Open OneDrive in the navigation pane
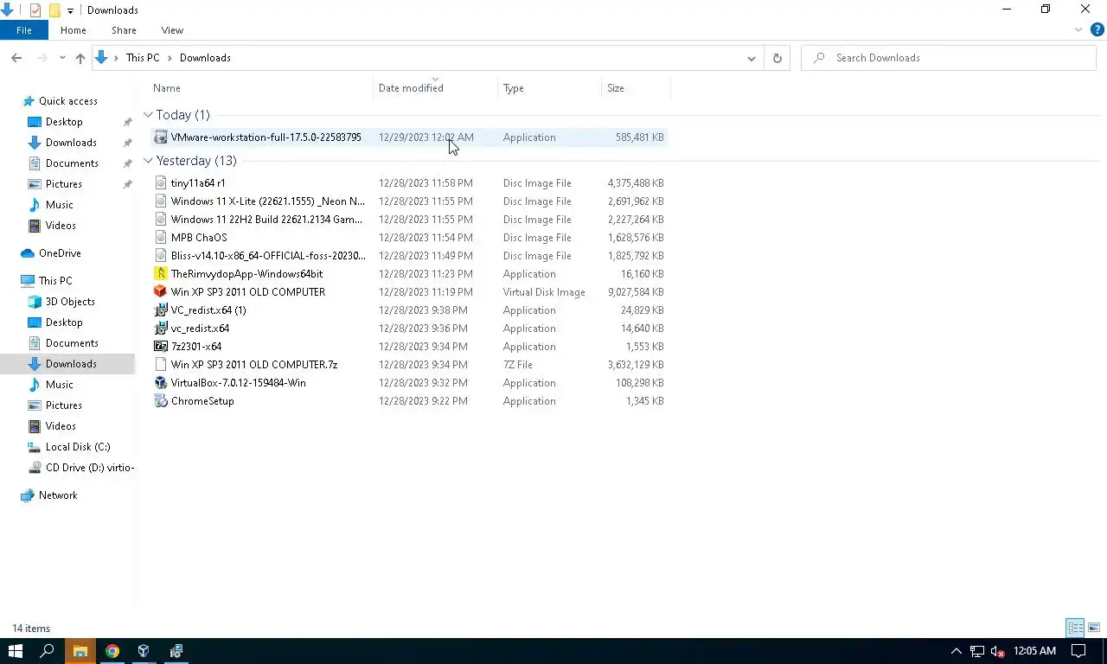The height and width of the screenshot is (664, 1107). [60, 253]
